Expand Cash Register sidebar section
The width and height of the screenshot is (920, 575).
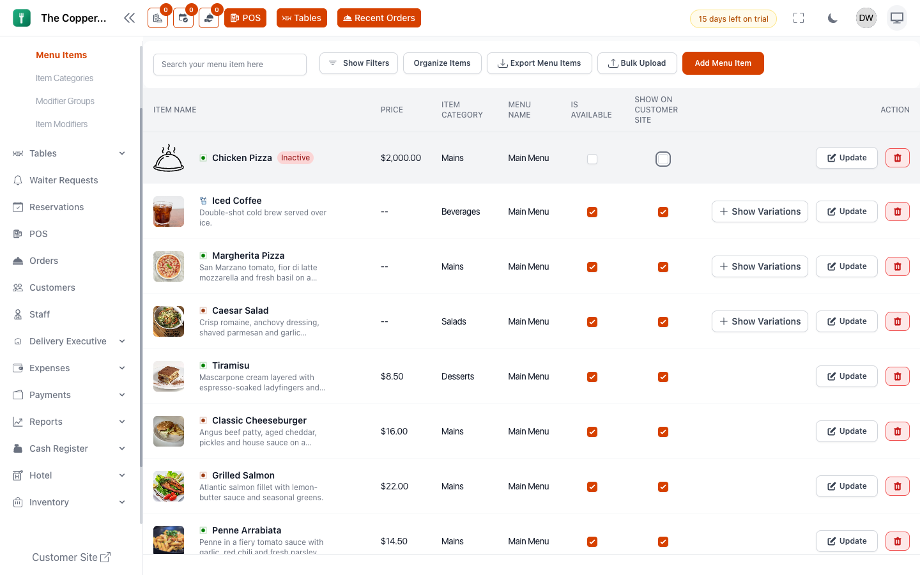pos(70,448)
